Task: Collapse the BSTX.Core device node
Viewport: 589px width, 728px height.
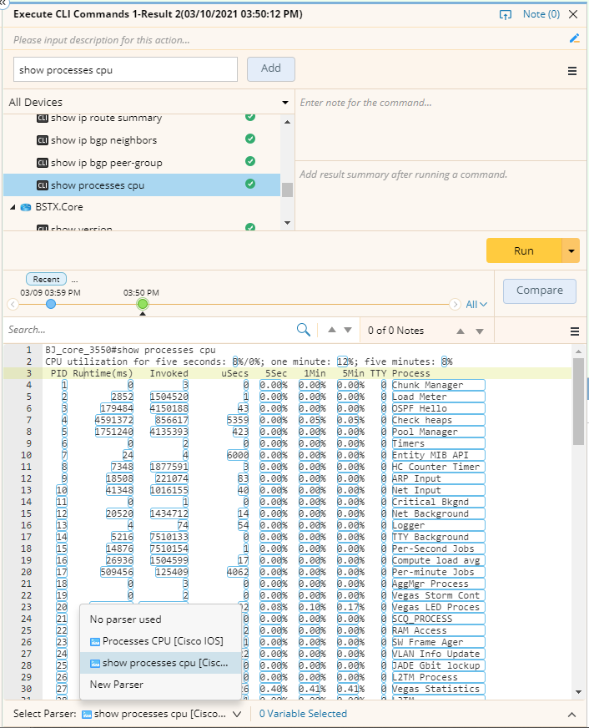Action: click(x=13, y=207)
